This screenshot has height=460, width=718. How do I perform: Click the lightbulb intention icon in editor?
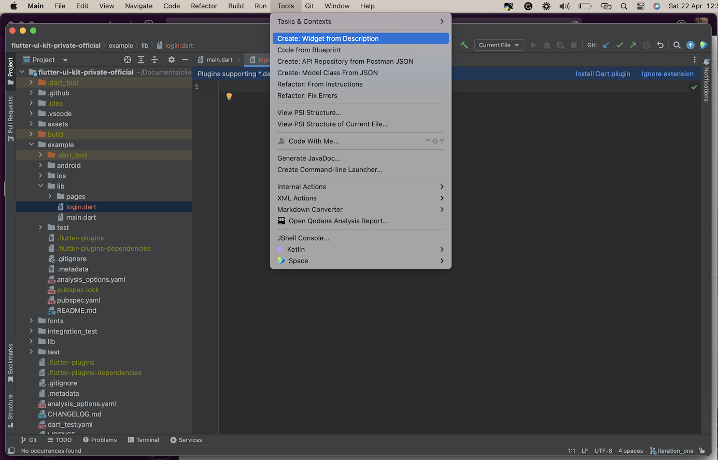click(229, 96)
